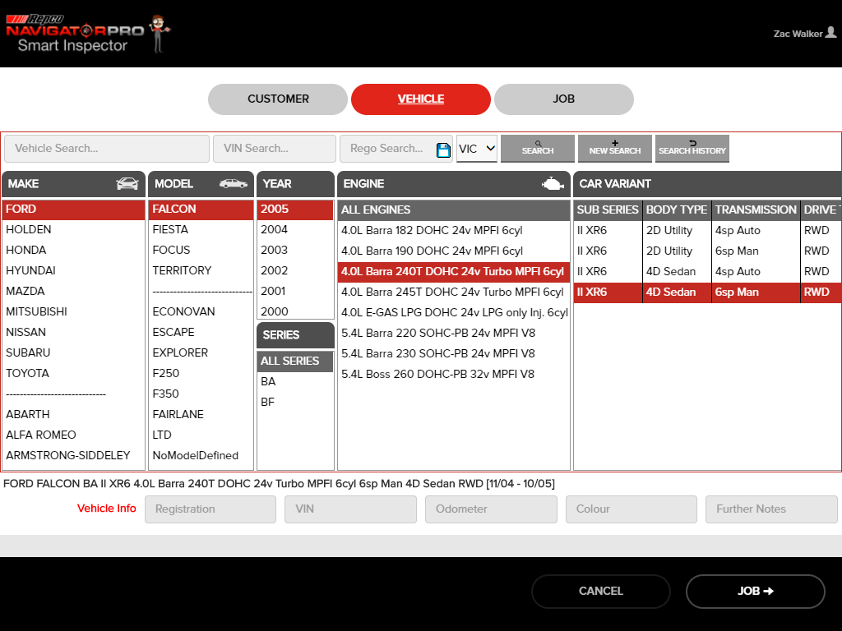
Task: Proceed with the JOB arrow button
Action: pyautogui.click(x=755, y=592)
